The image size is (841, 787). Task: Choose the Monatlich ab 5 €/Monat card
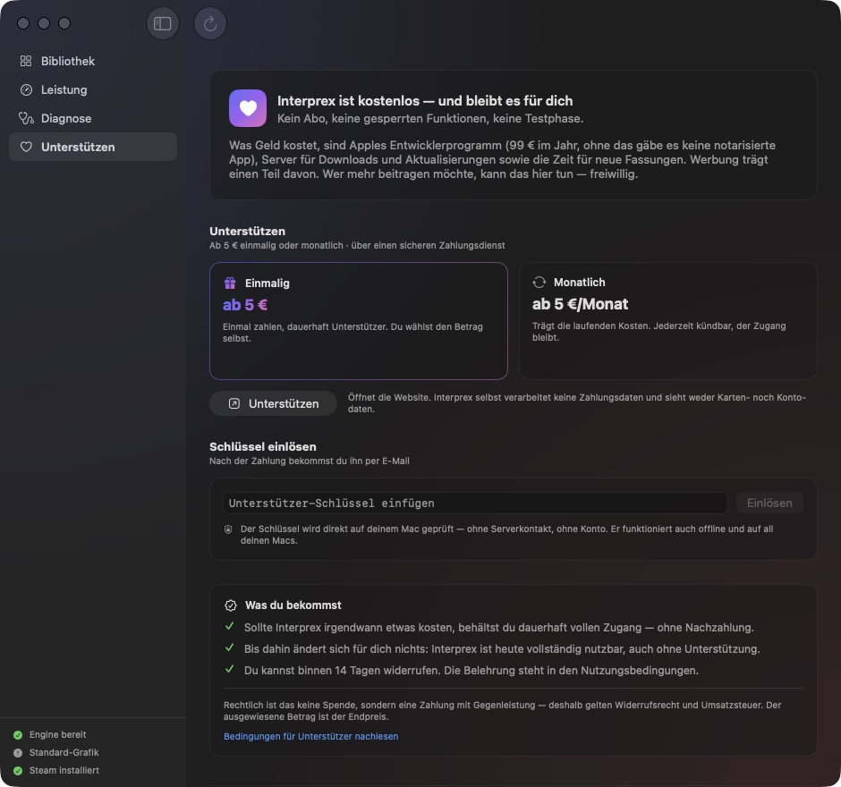tap(667, 320)
